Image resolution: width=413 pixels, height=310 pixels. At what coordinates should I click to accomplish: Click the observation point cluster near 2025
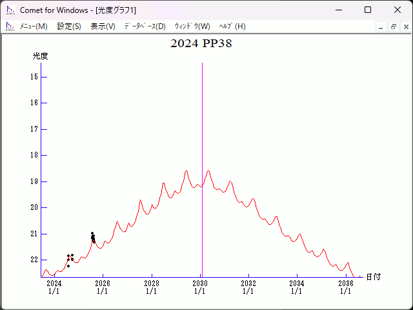(x=93, y=238)
